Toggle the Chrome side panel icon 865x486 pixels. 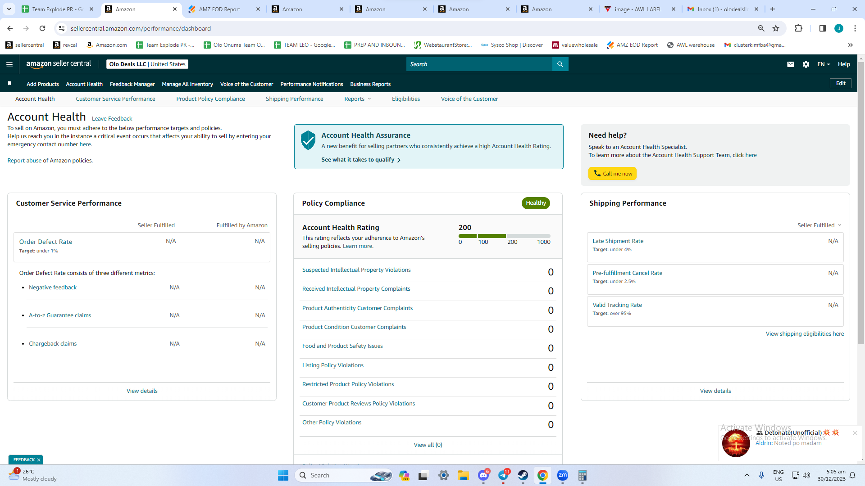pos(822,28)
